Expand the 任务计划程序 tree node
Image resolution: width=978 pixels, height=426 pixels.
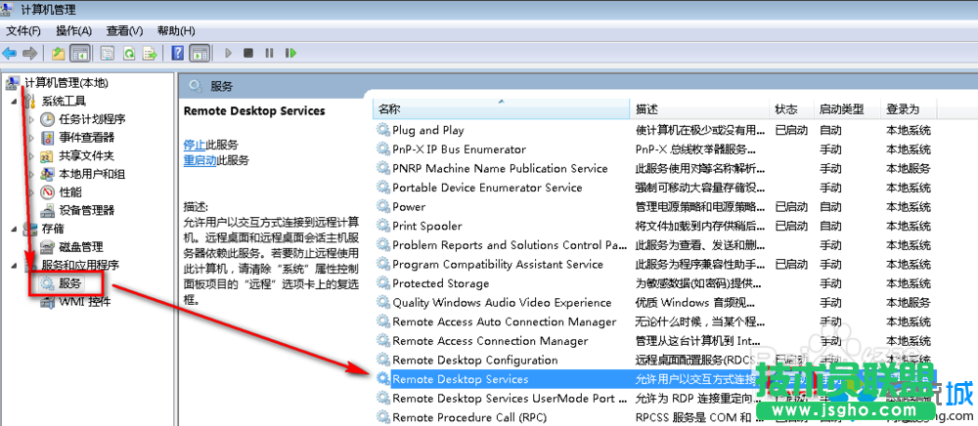(x=31, y=119)
